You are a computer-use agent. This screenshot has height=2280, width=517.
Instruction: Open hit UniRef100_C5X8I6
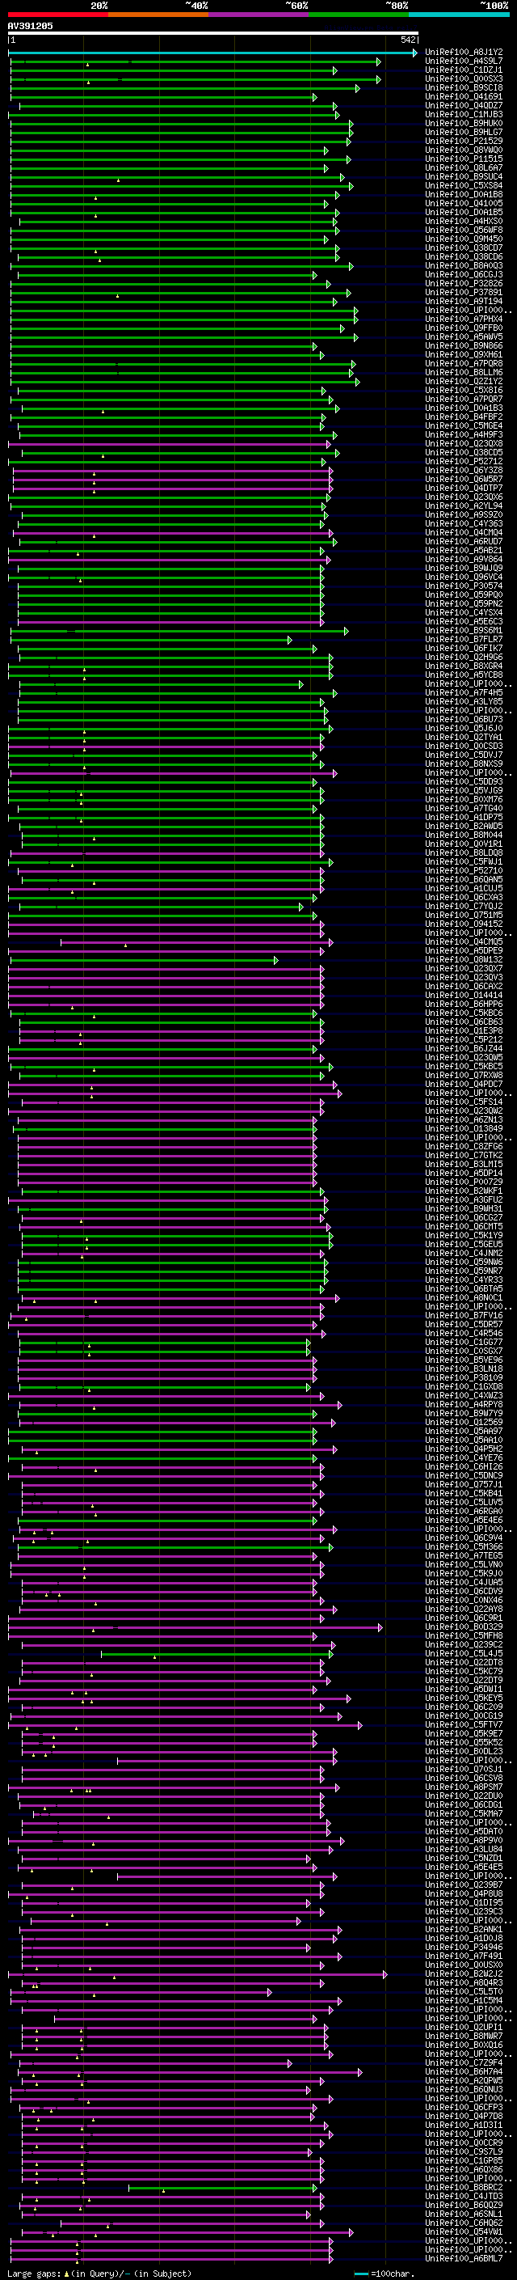click(464, 391)
